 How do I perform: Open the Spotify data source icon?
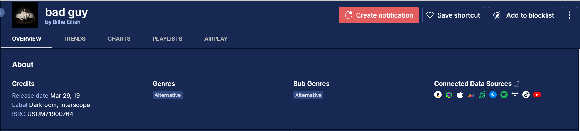(504, 95)
